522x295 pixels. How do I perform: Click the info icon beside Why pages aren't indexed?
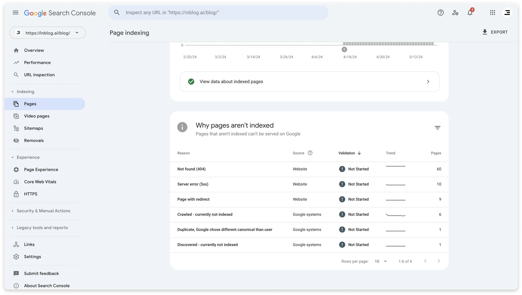[x=182, y=127]
